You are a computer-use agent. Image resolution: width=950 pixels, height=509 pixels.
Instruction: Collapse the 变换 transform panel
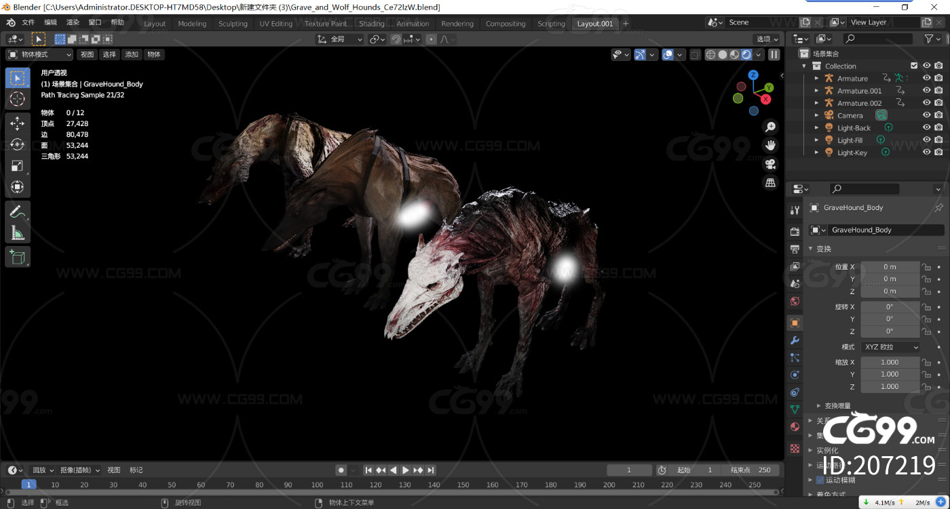pos(810,249)
